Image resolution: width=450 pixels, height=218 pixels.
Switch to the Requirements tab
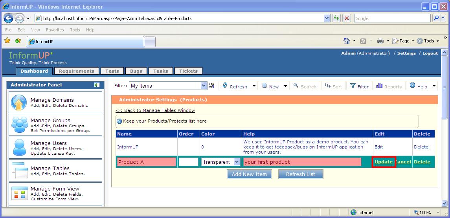[x=76, y=71]
